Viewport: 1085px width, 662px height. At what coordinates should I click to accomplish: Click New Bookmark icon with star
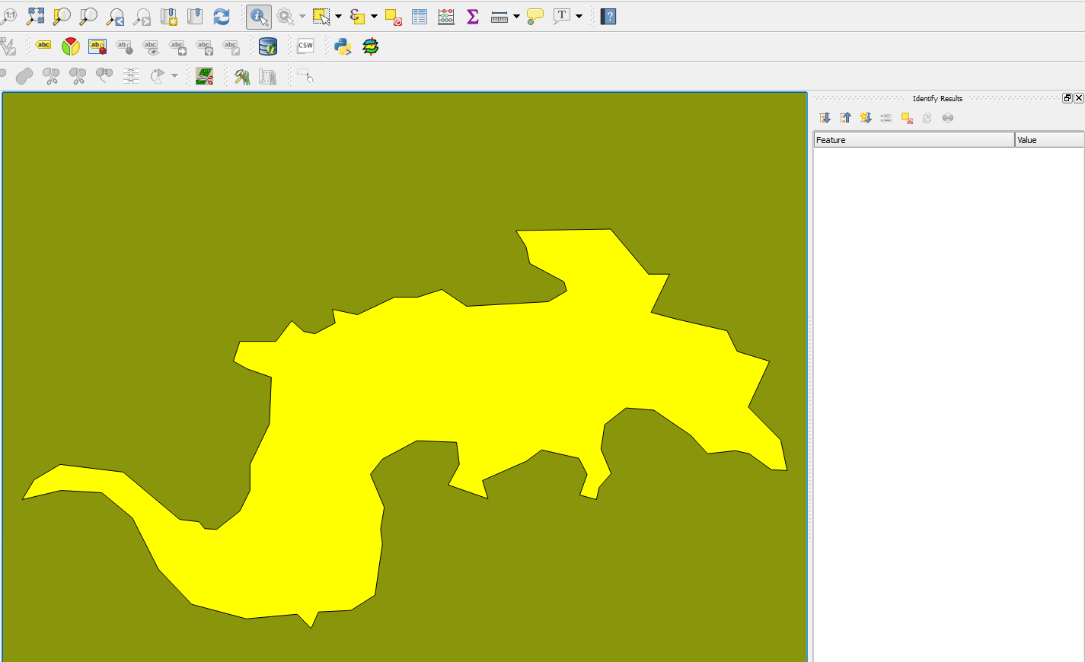tap(168, 16)
